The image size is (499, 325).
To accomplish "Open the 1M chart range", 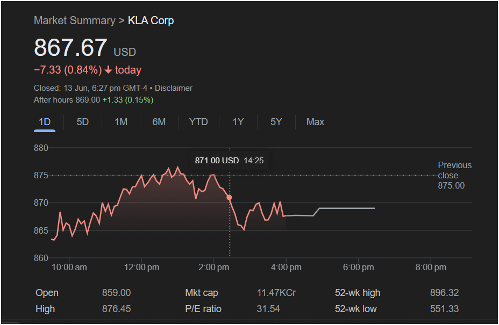I will coord(121,122).
